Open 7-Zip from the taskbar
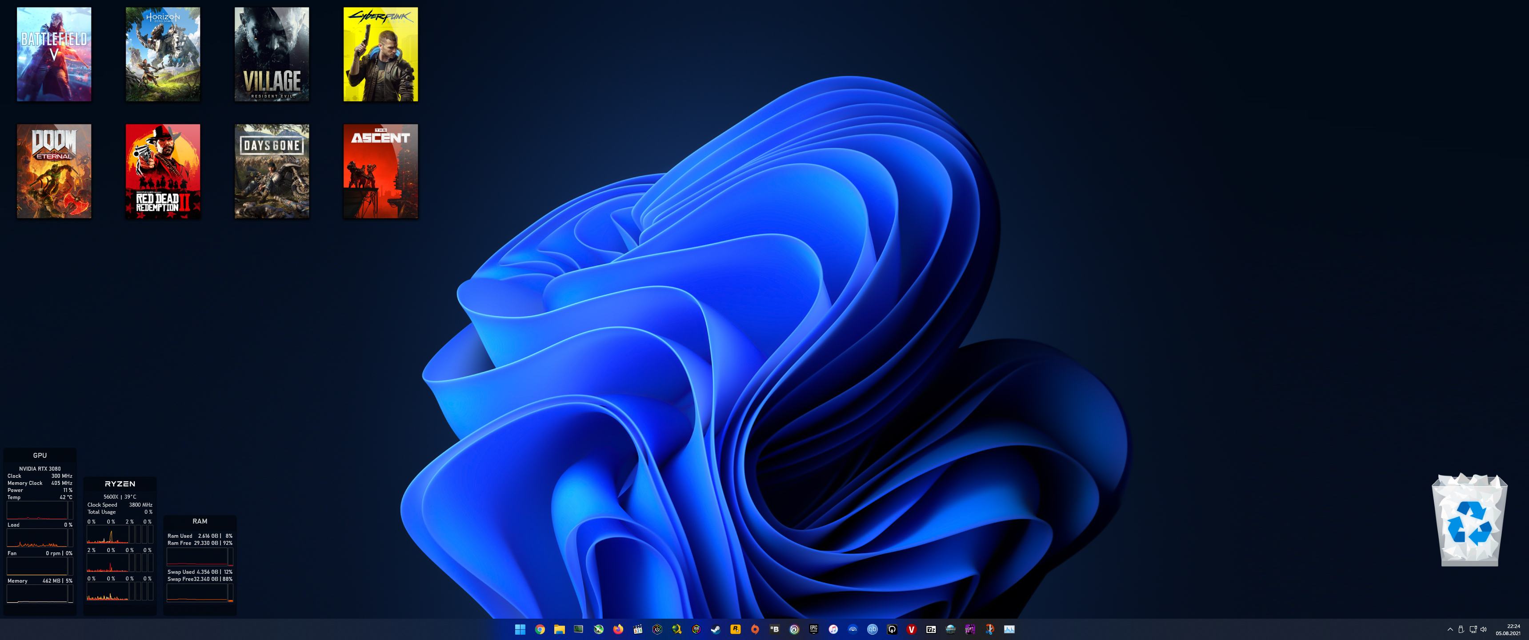The height and width of the screenshot is (640, 1529). 931,629
